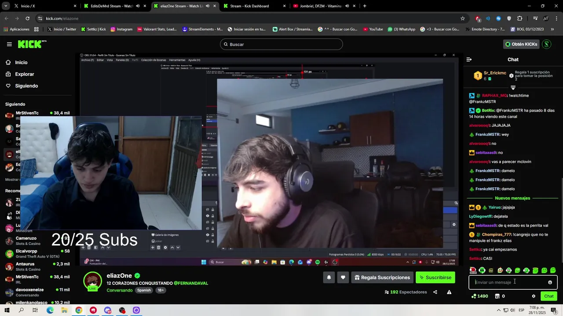
Task: Open the Kick hamburger sidebar menu
Action: pos(9,44)
